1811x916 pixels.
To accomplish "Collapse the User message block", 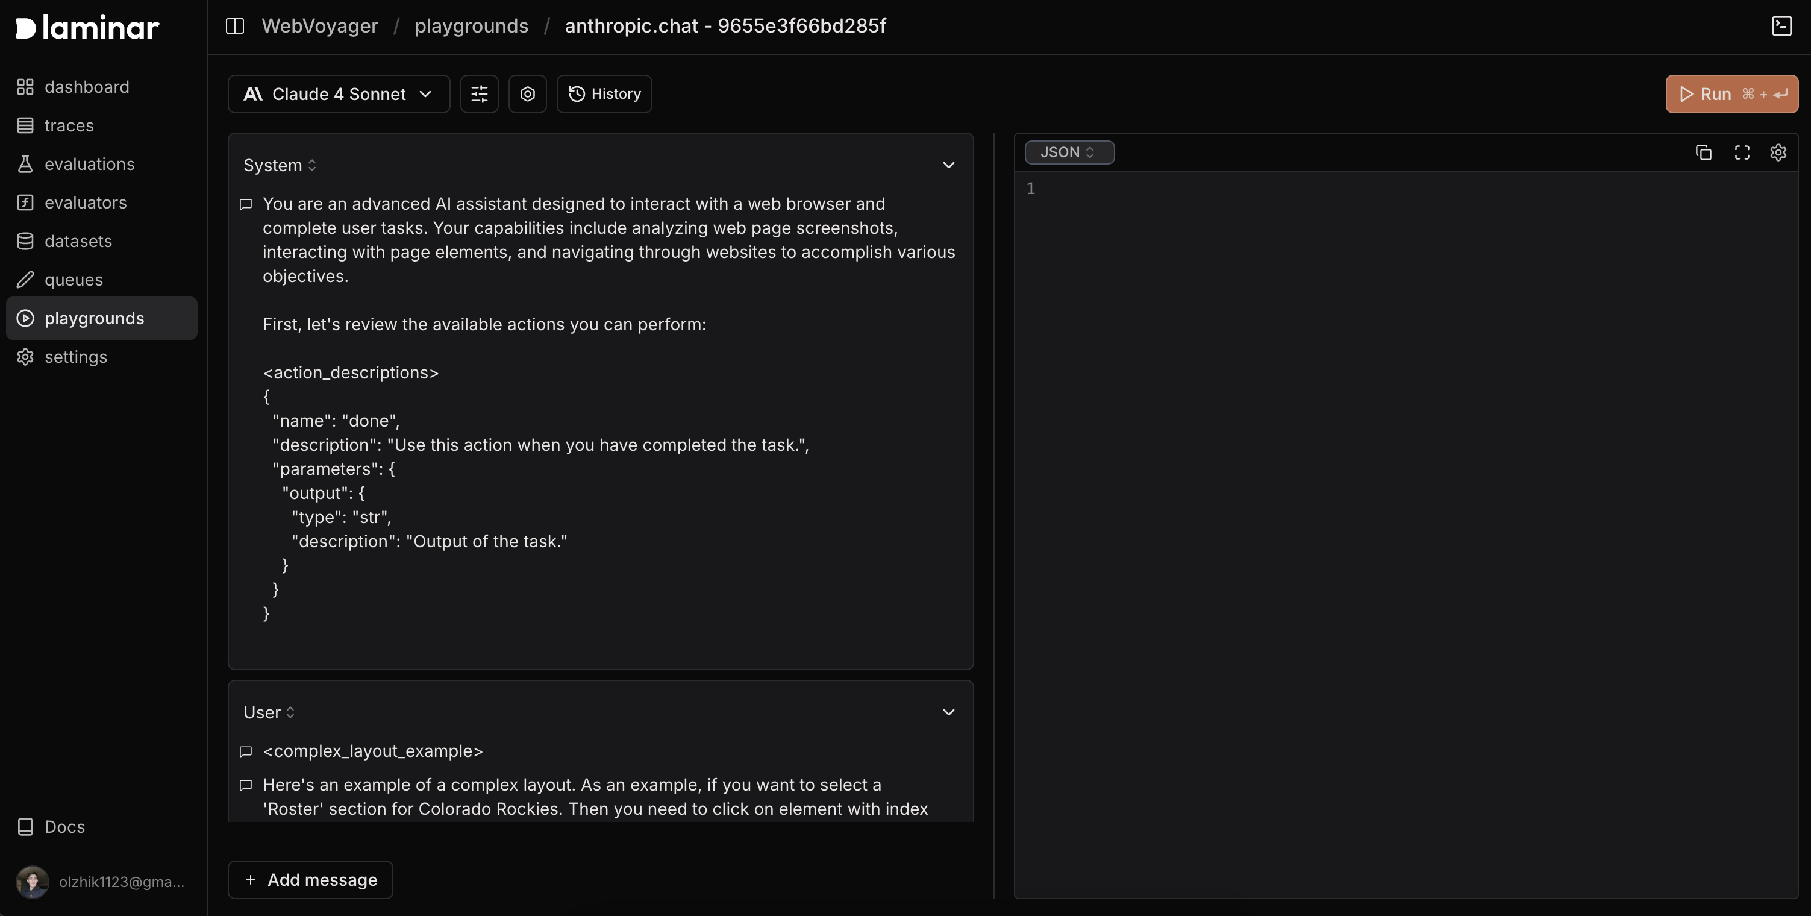I will coord(948,712).
